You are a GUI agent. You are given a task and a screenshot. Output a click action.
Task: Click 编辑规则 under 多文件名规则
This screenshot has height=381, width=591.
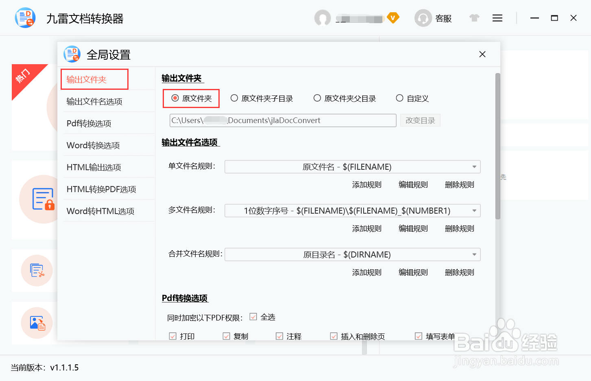pyautogui.click(x=413, y=229)
